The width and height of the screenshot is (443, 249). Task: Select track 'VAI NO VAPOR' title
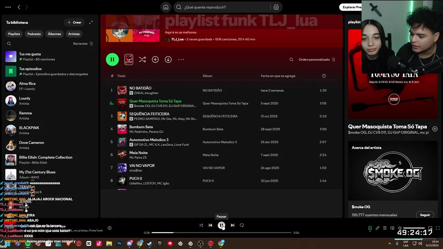(x=142, y=166)
